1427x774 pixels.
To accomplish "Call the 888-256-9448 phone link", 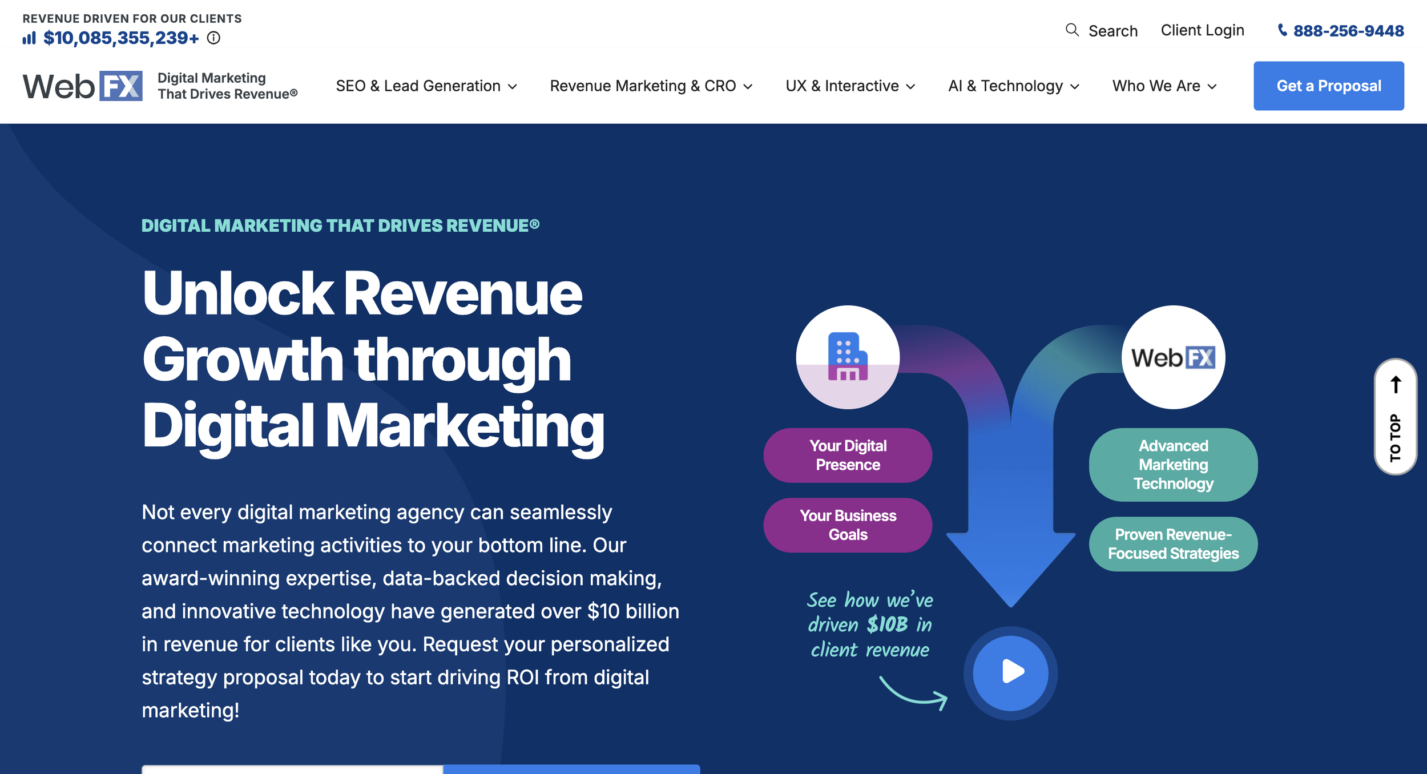I will tap(1348, 31).
